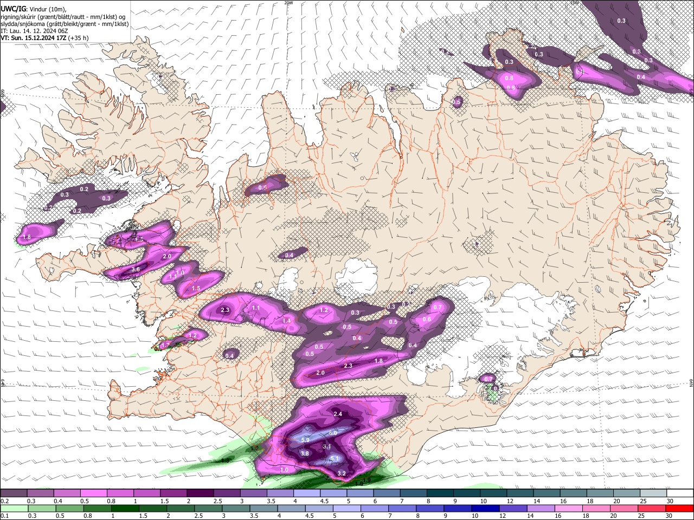Pick the bottom legend swatch between 0.5 and 0.8
The height and width of the screenshot is (520, 694).
[x=70, y=508]
